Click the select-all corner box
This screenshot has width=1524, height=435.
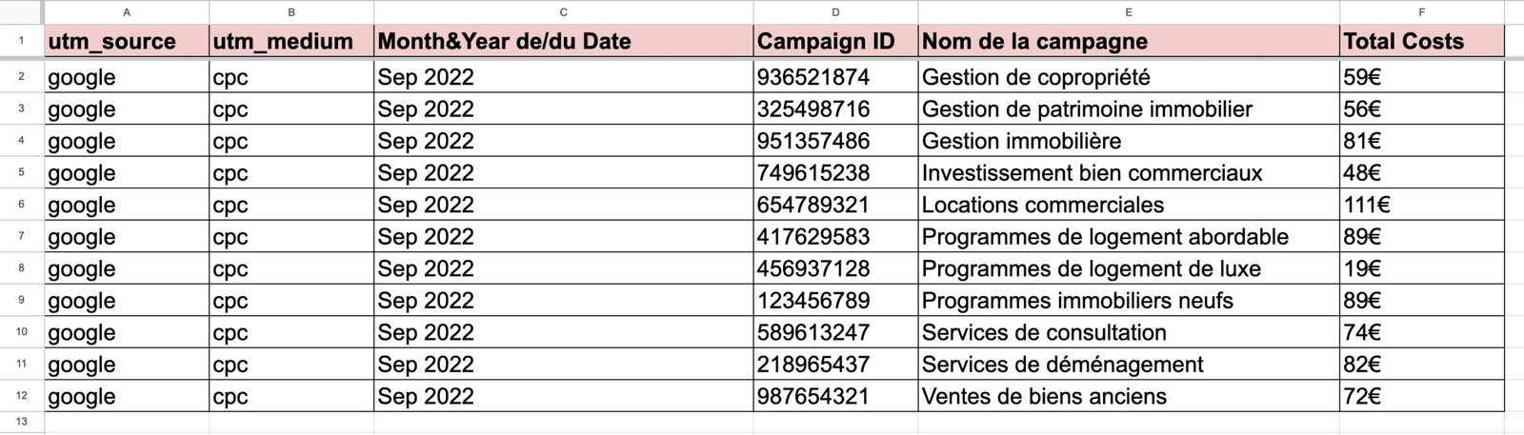coord(21,12)
